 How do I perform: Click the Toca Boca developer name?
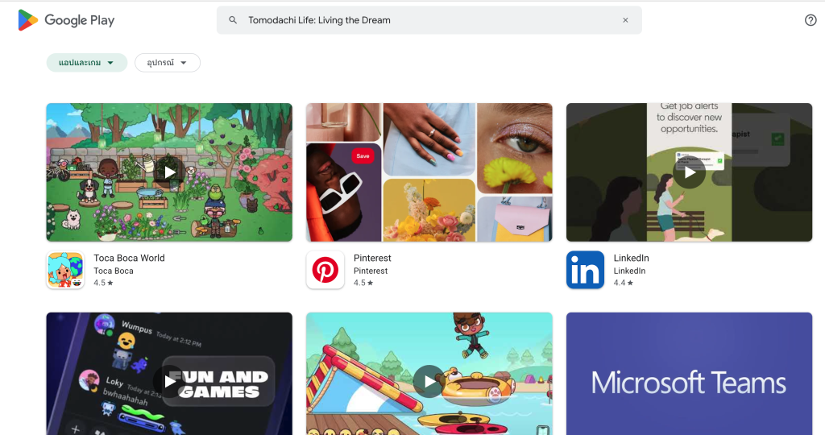113,271
